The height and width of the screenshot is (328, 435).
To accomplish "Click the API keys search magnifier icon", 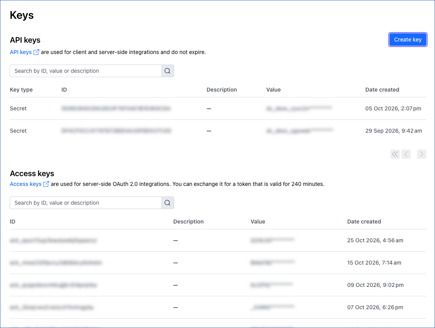I will 167,71.
